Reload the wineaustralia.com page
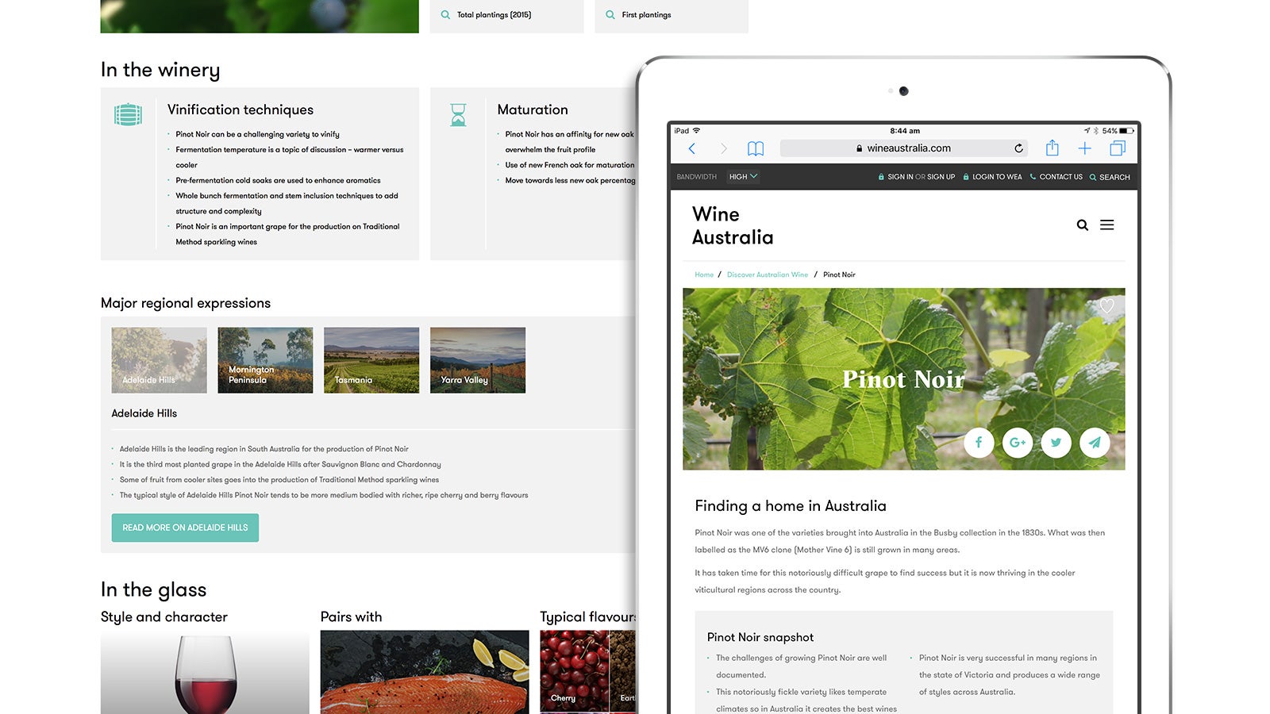 point(1018,148)
